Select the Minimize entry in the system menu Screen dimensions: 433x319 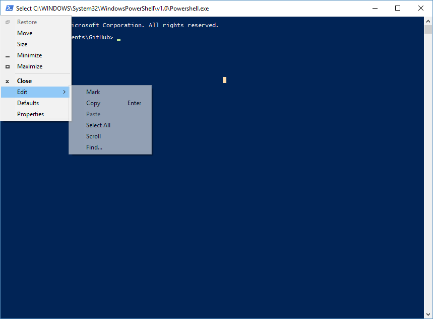[29, 55]
